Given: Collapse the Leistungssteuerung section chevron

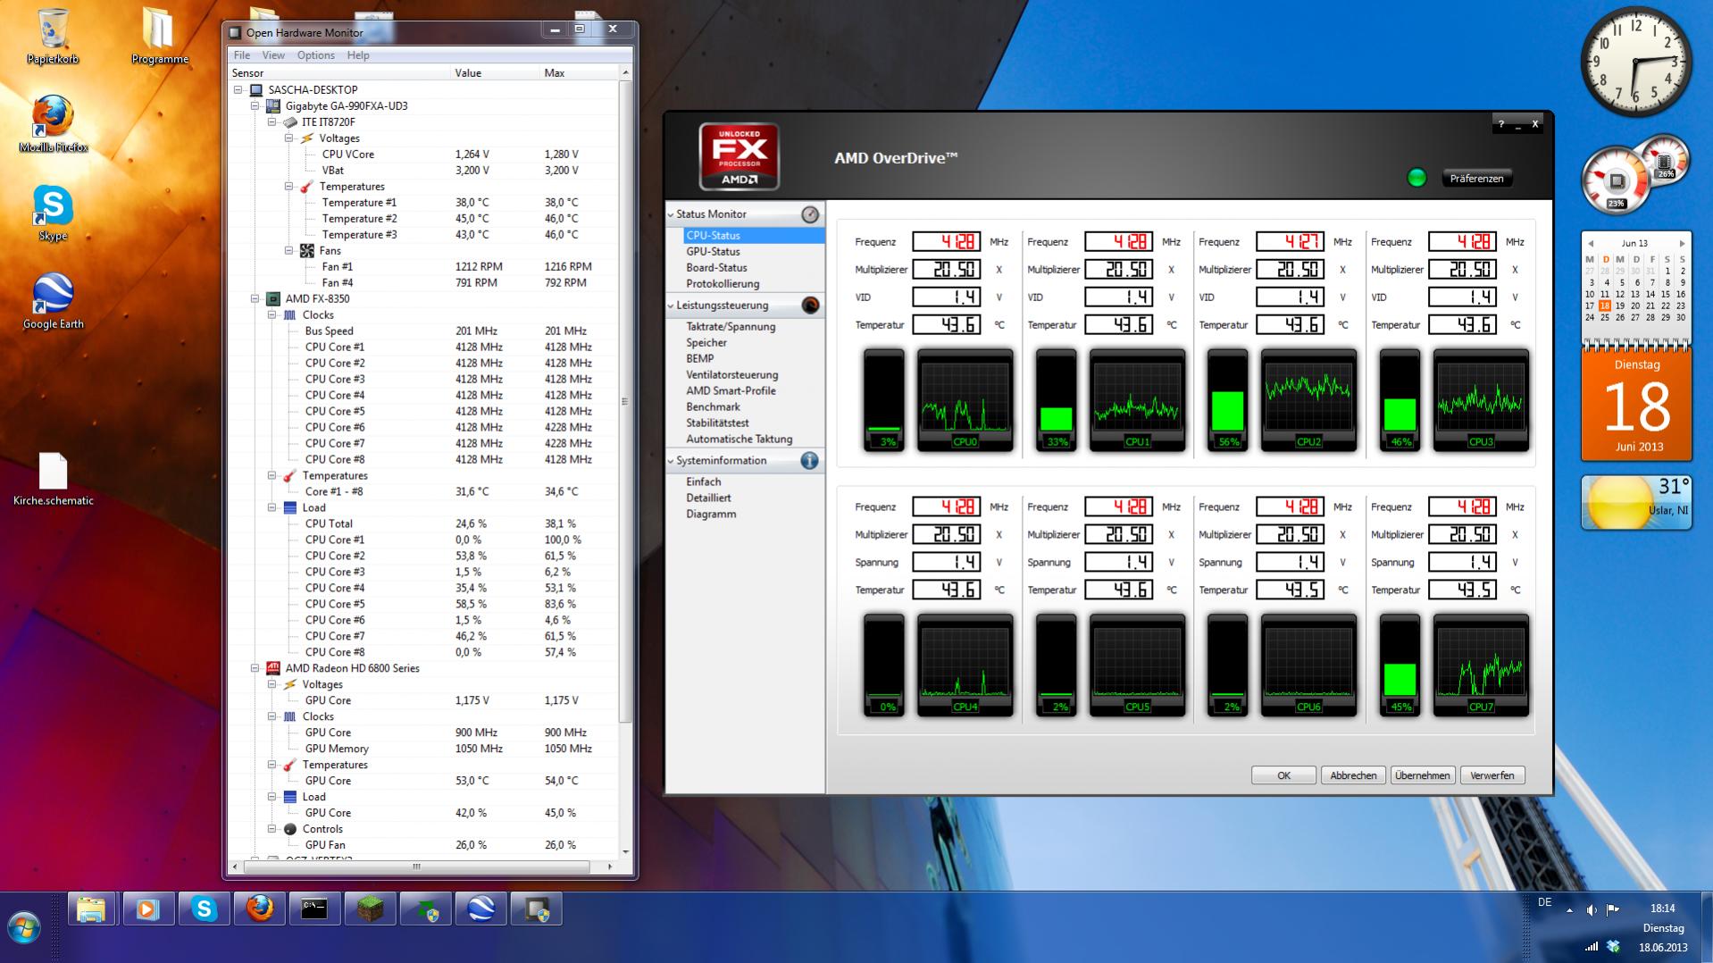Looking at the screenshot, I should (x=671, y=306).
